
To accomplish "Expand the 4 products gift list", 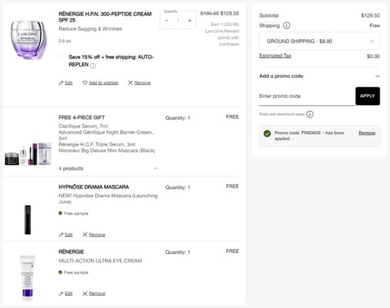I will click(x=155, y=169).
